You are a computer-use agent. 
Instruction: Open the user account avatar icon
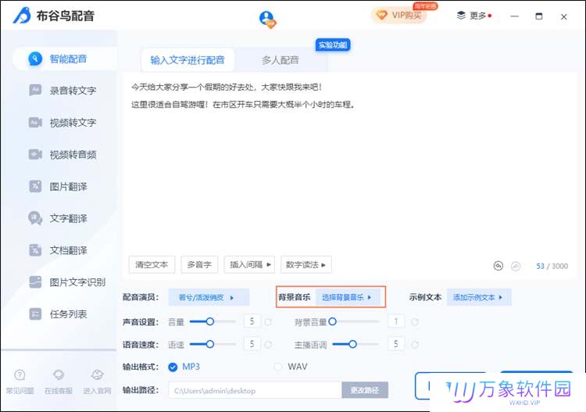pos(267,19)
